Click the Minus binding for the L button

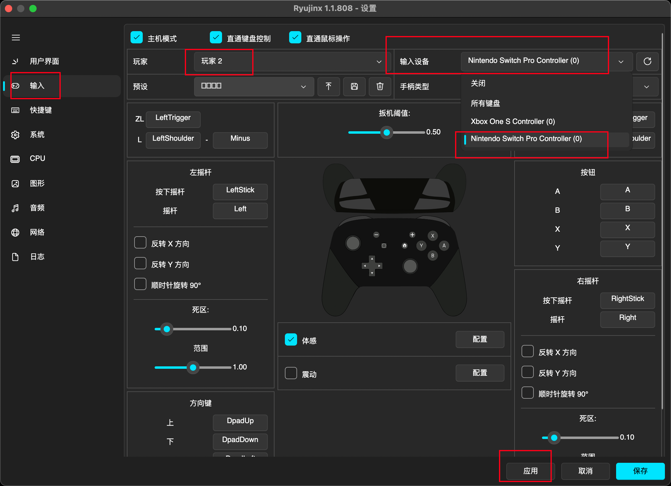click(240, 140)
